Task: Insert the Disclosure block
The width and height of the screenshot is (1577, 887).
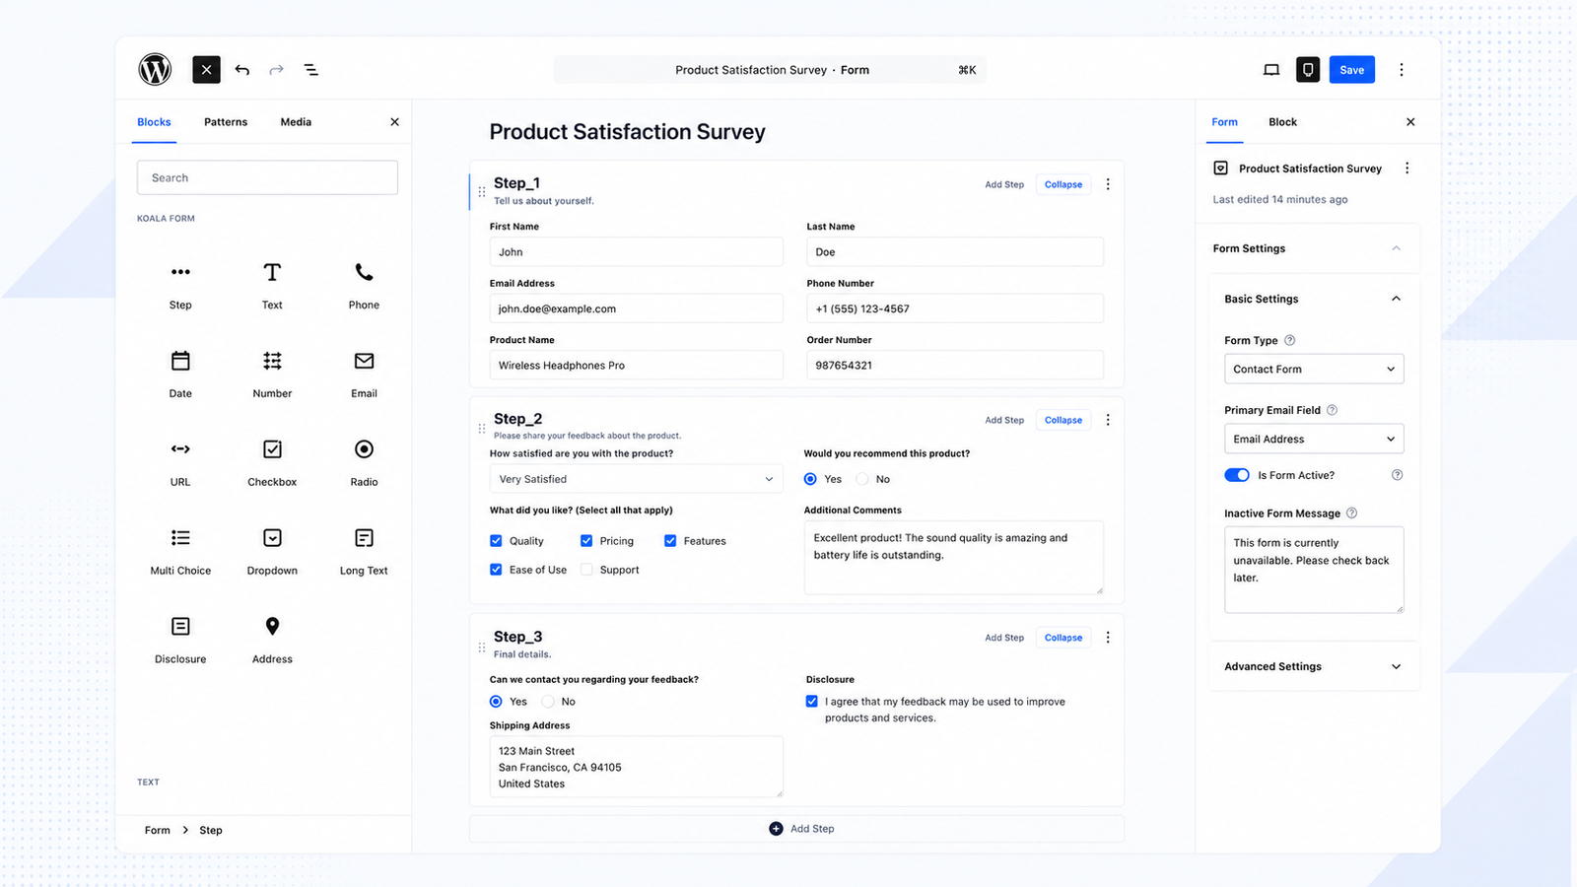Action: [180, 640]
